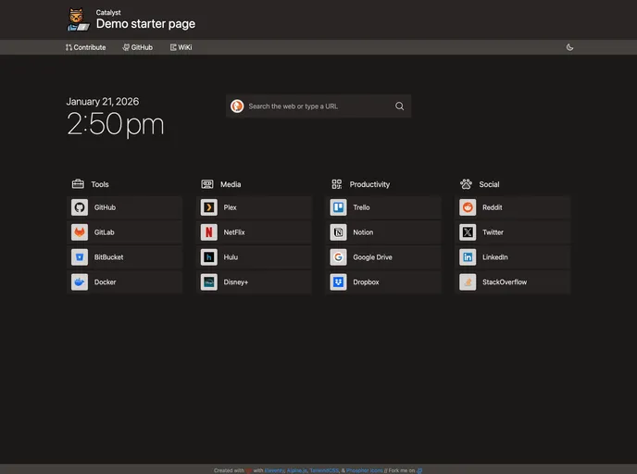Open the Contribute menu link
The width and height of the screenshot is (637, 474).
click(x=85, y=47)
